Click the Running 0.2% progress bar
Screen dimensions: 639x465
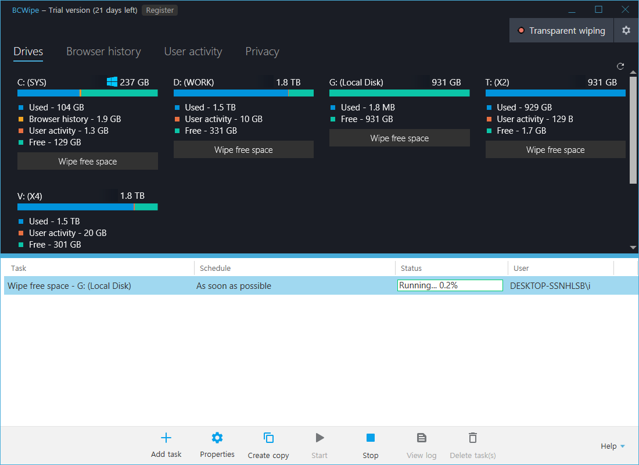point(450,285)
